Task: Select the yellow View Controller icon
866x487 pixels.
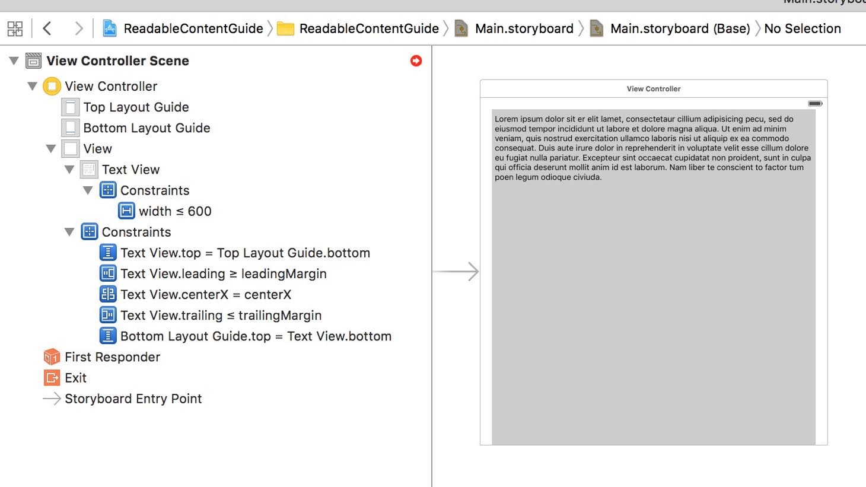Action: coord(52,87)
